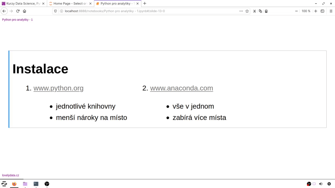This screenshot has width=335, height=188.
Task: Zoom out with the minus button
Action: coord(297,11)
